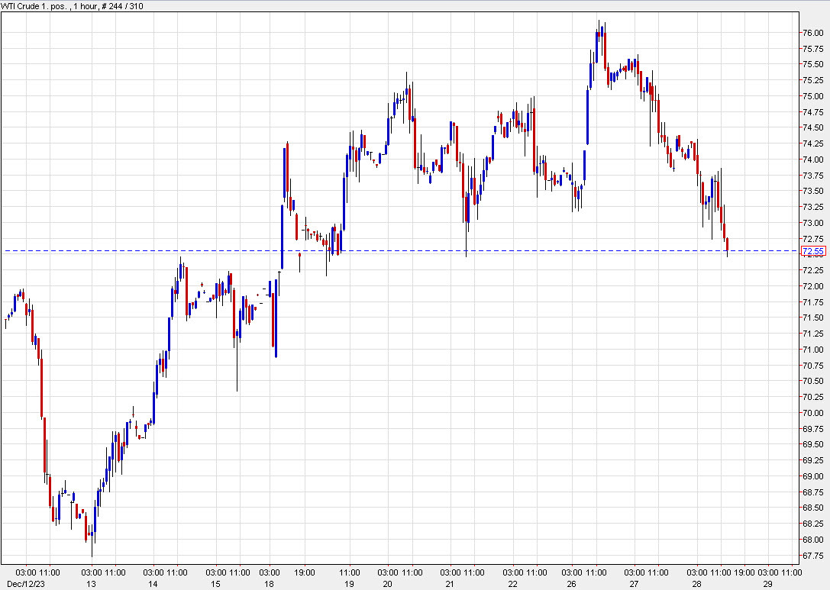Click the 72.55 current price label
Screen dimensions: 830x590
pyautogui.click(x=813, y=251)
